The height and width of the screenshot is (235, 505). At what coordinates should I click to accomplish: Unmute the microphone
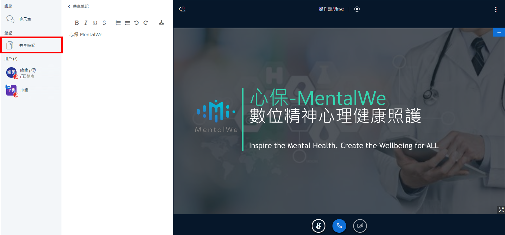pyautogui.click(x=318, y=226)
